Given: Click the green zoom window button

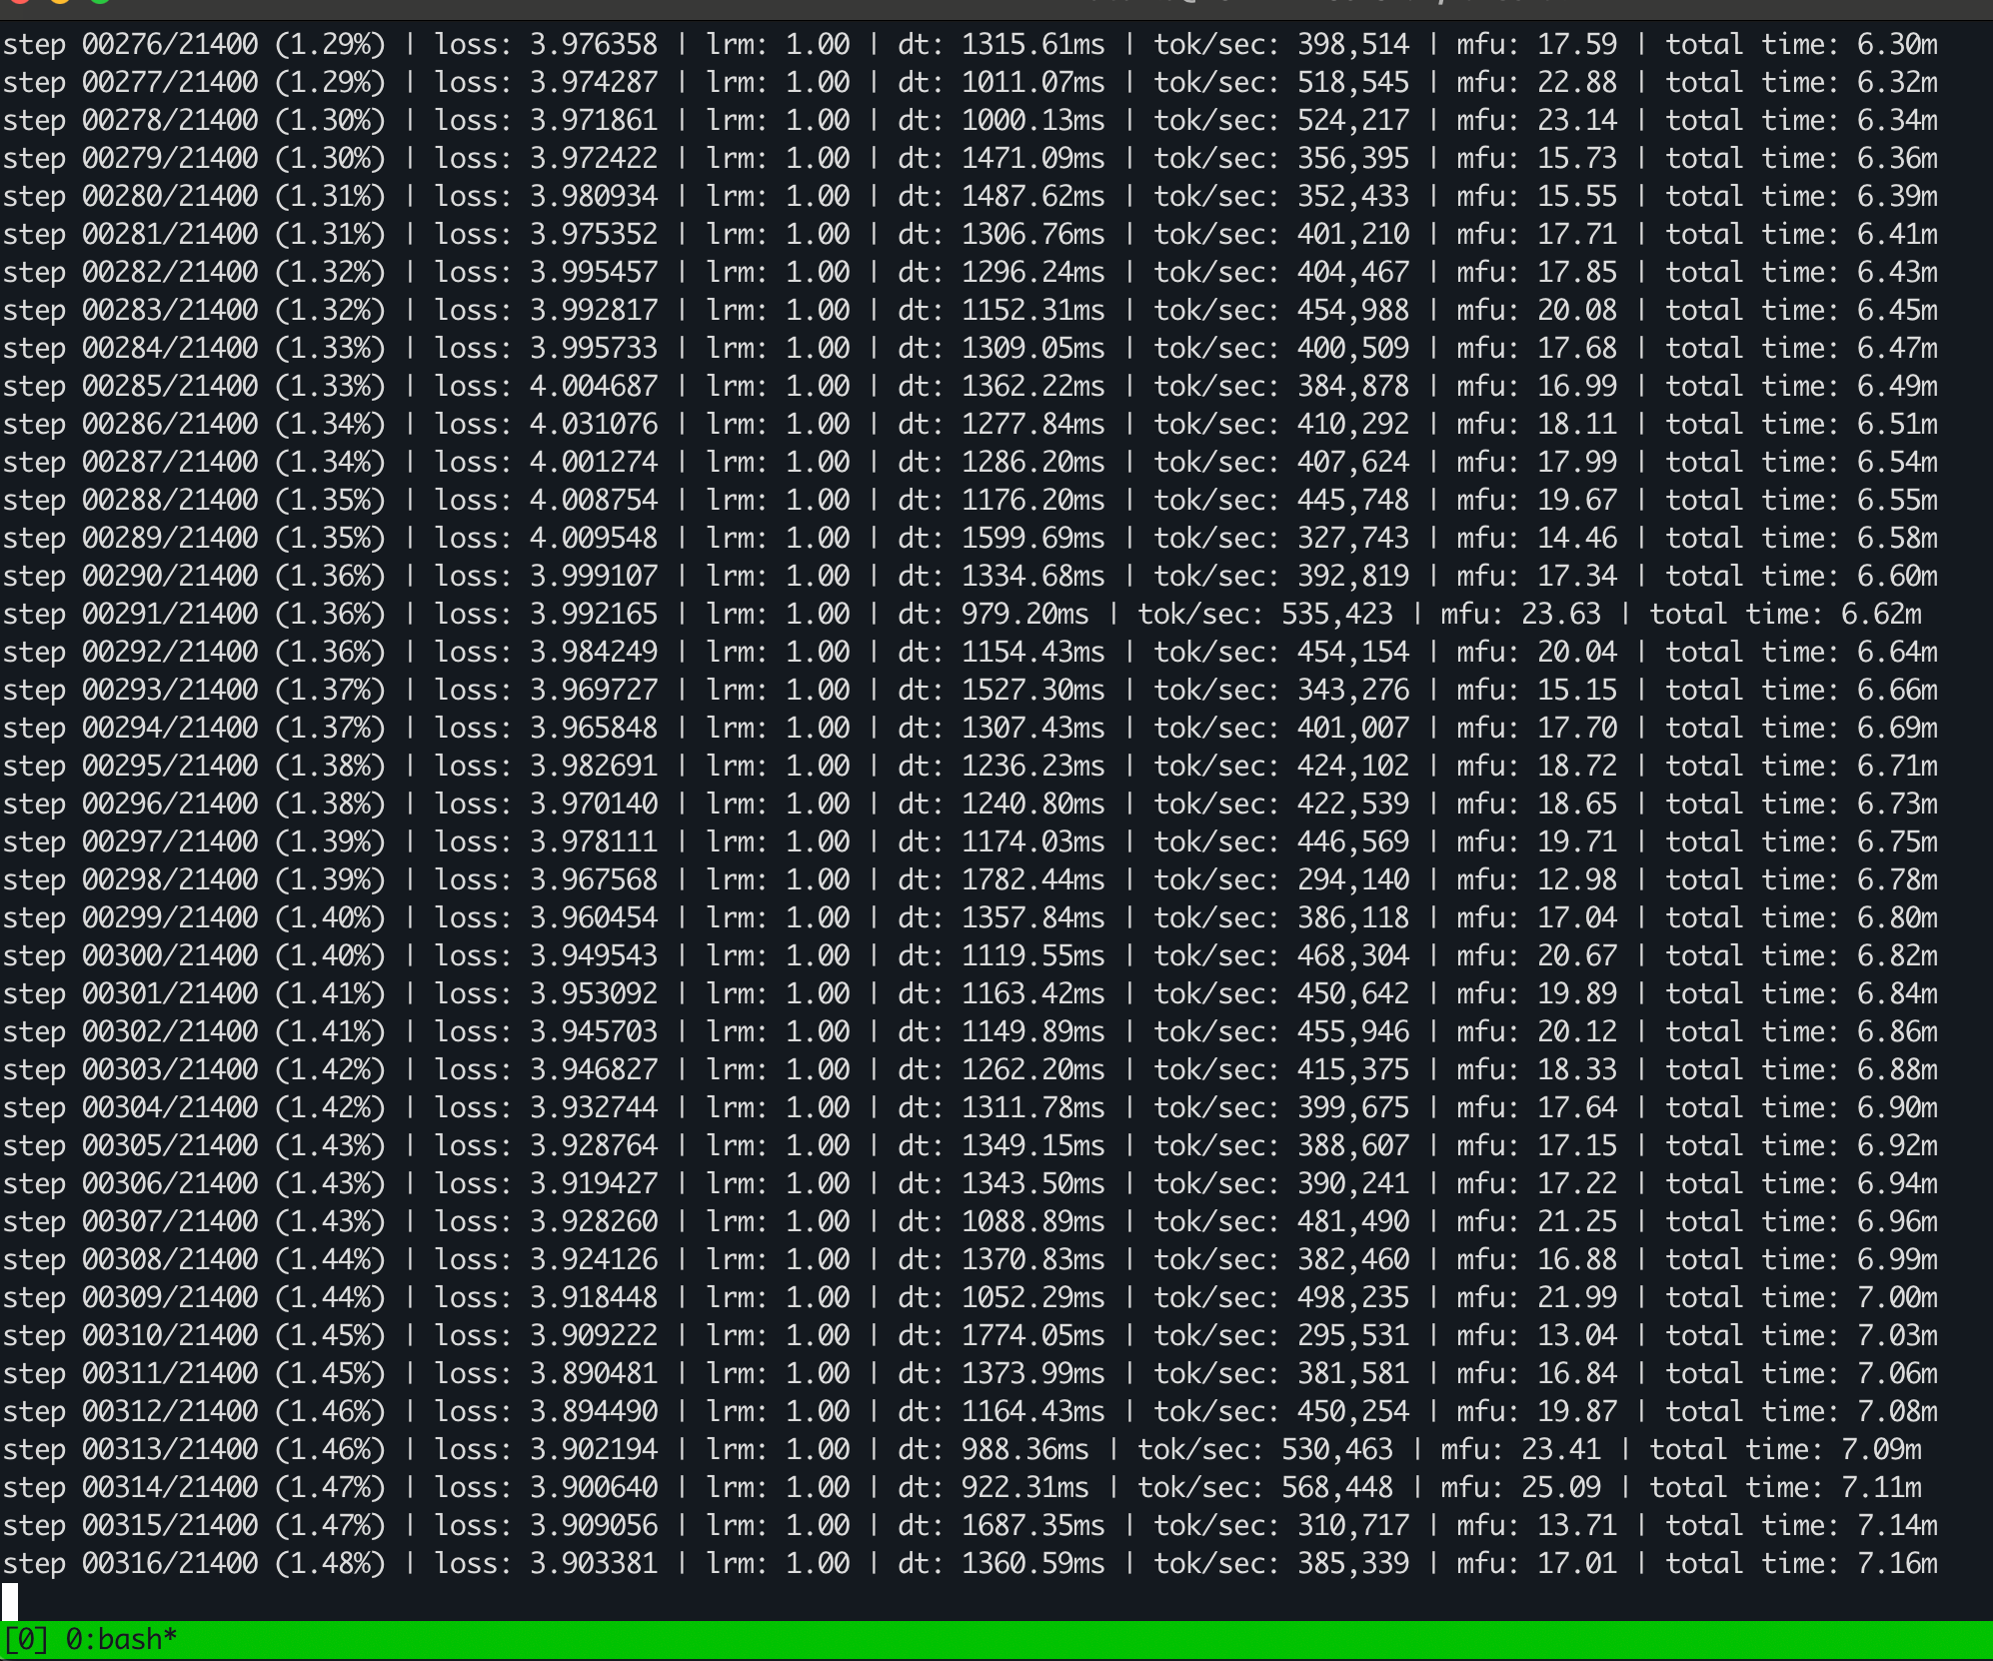Looking at the screenshot, I should coord(100,2).
